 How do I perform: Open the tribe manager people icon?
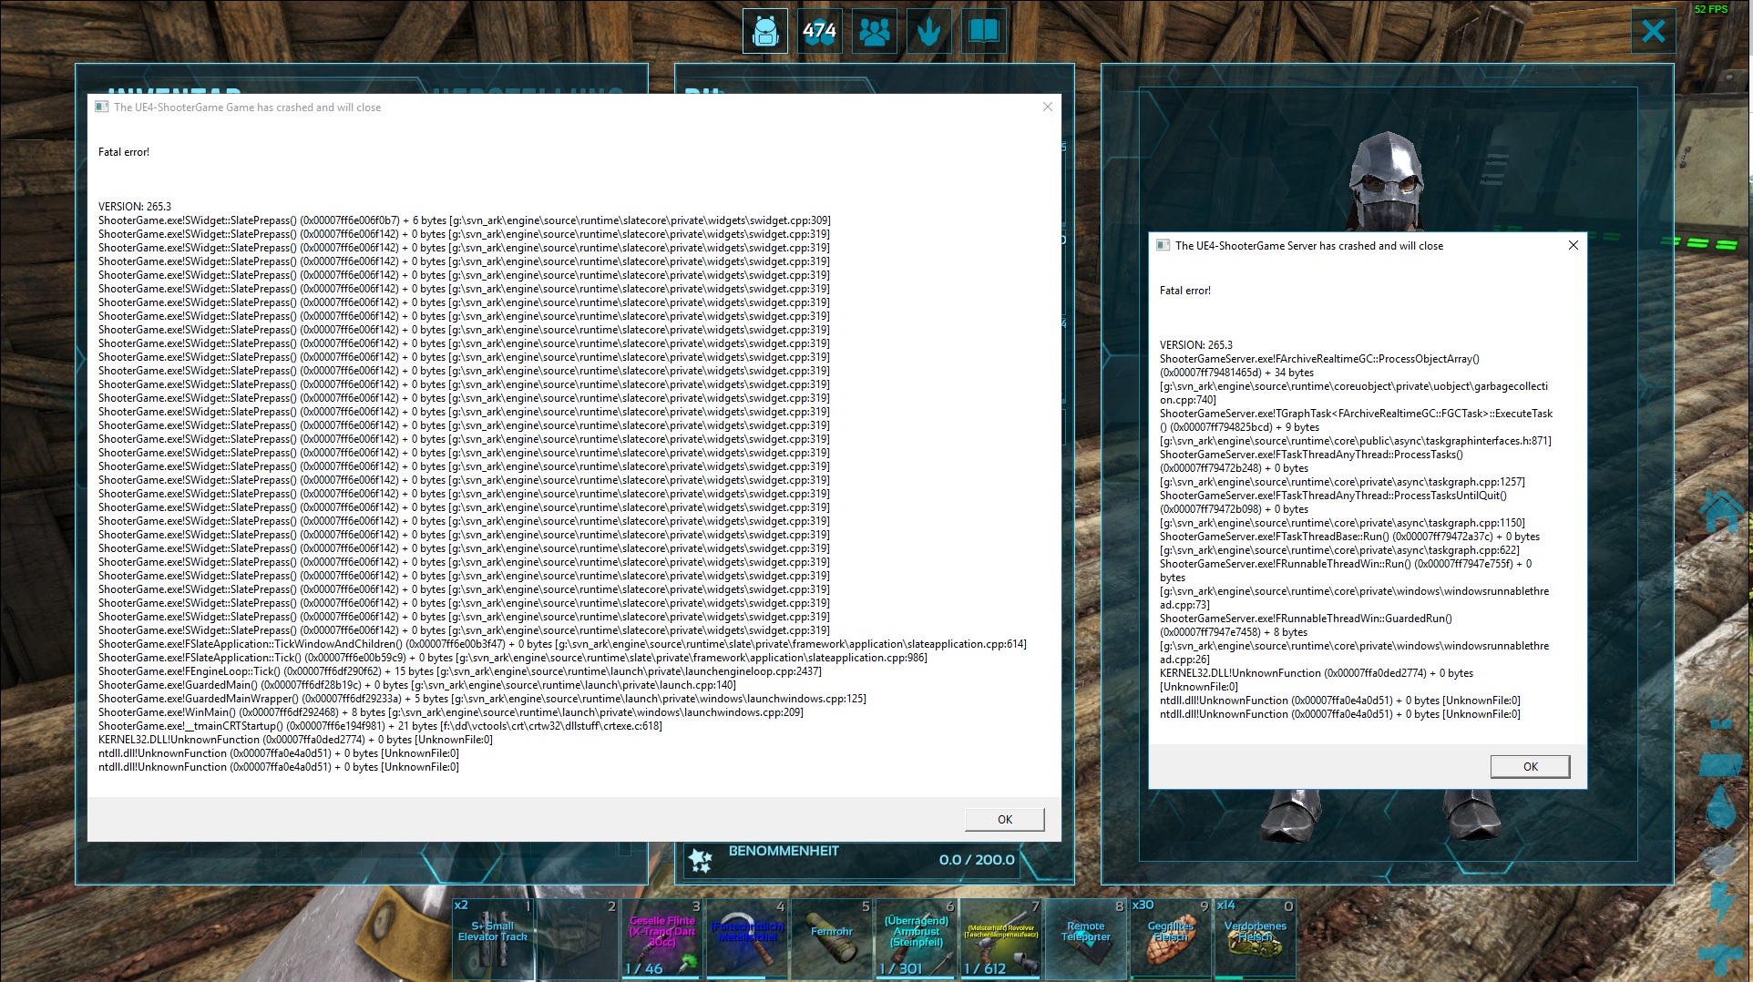pos(875,31)
